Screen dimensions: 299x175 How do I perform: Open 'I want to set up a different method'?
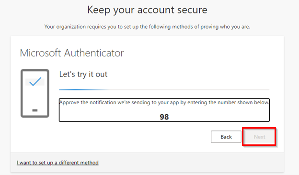tap(57, 163)
